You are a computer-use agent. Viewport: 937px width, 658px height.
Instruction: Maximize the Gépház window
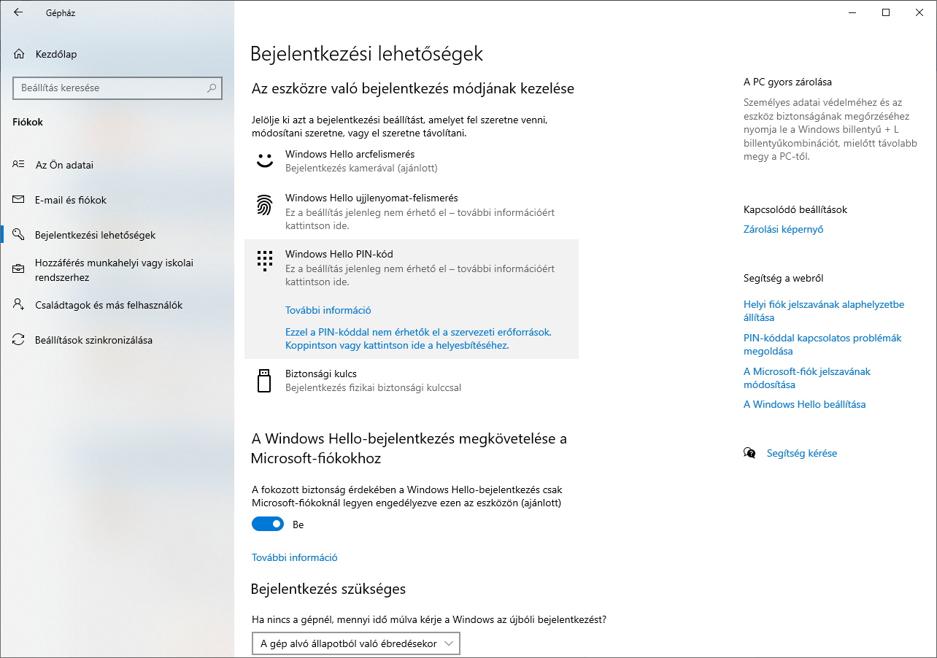click(x=886, y=12)
